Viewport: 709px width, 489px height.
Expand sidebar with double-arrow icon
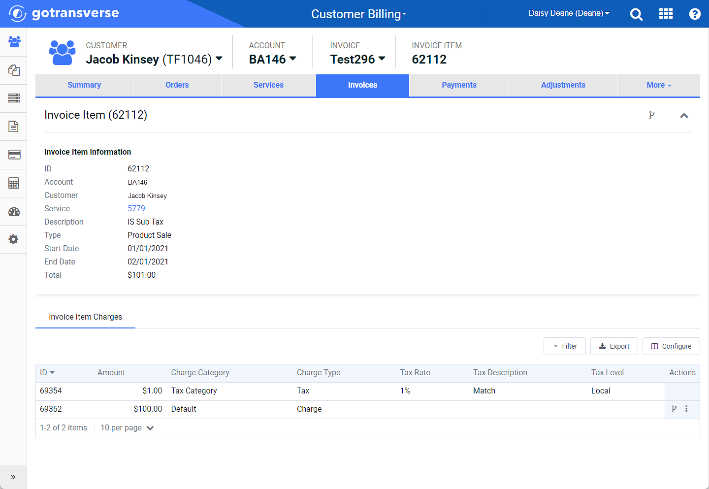point(13,477)
